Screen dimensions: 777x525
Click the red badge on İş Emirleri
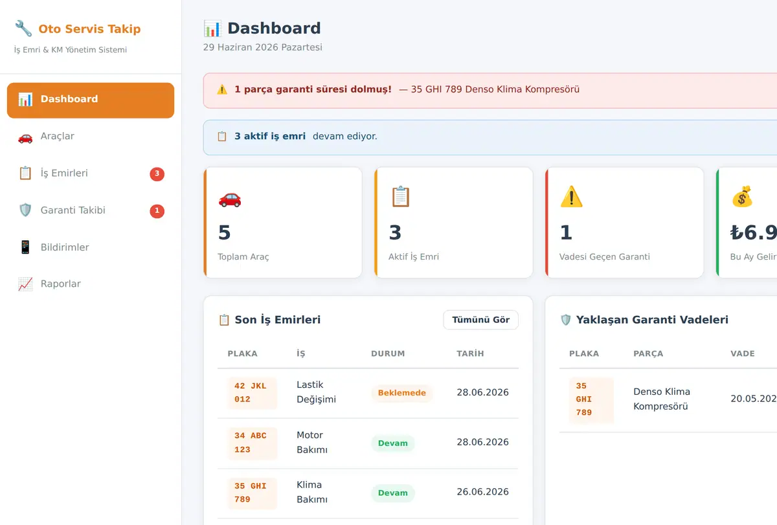[x=157, y=173]
